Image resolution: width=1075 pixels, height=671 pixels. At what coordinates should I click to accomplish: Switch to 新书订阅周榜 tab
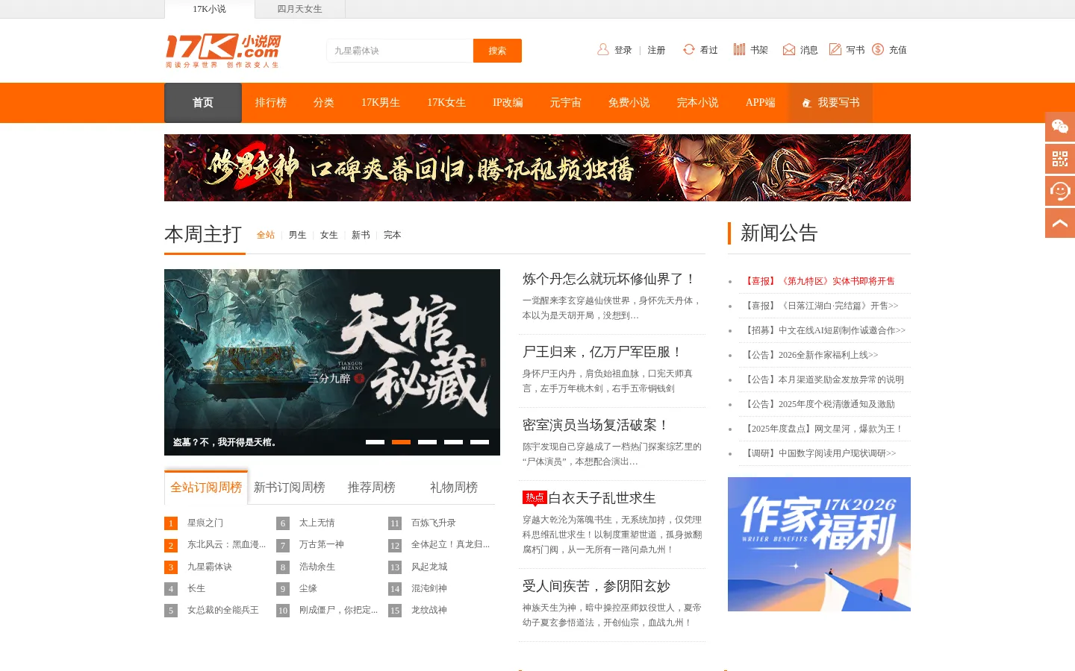[289, 488]
